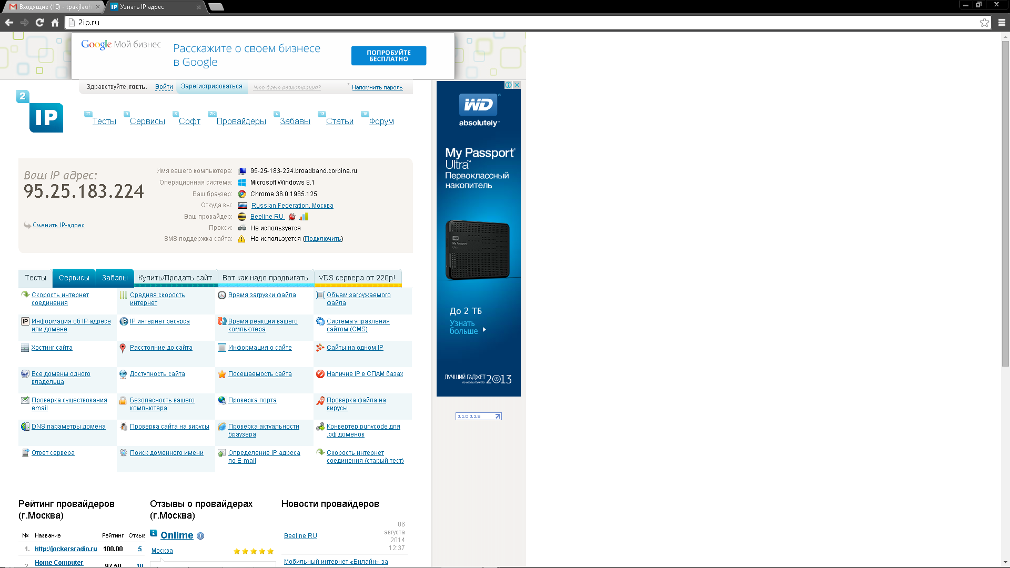Open Провайдеры in the top navigation
The height and width of the screenshot is (568, 1010).
coord(241,121)
